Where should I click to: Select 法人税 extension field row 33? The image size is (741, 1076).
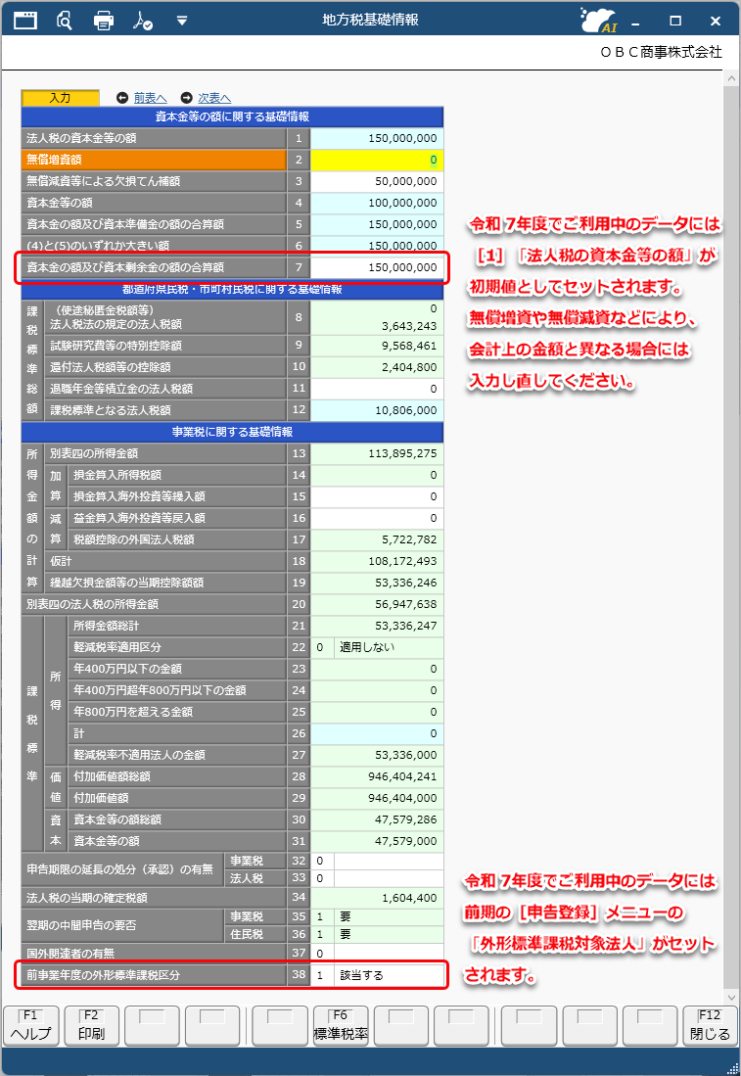coord(377,878)
